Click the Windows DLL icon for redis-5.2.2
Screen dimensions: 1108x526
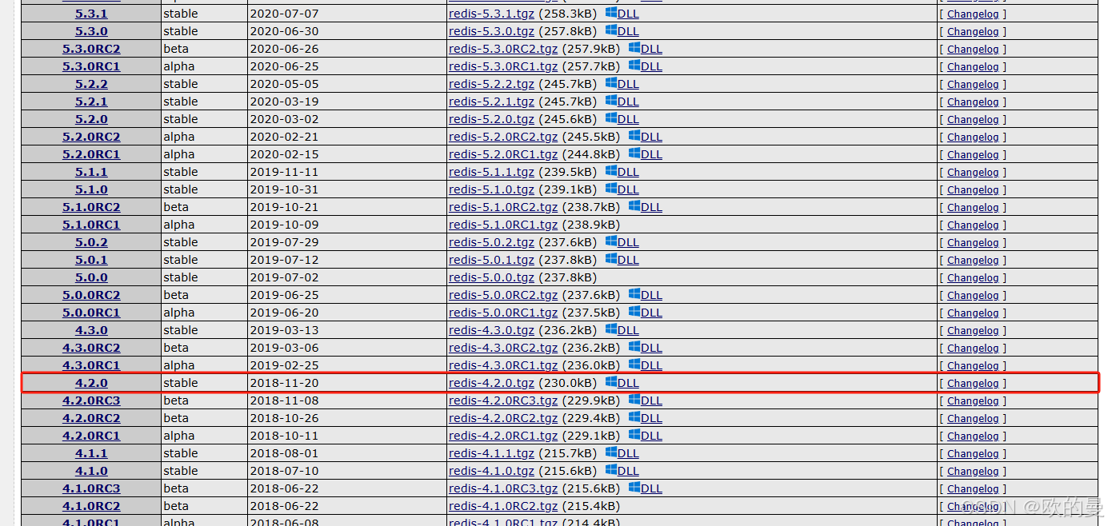click(611, 83)
